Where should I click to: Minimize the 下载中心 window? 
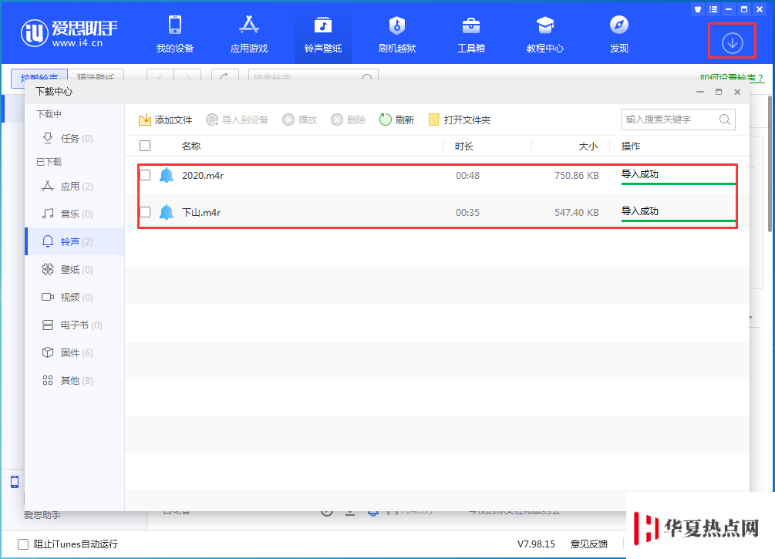[x=700, y=92]
